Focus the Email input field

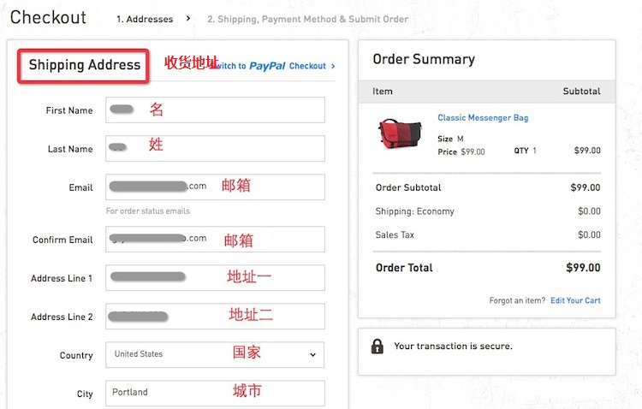[215, 187]
